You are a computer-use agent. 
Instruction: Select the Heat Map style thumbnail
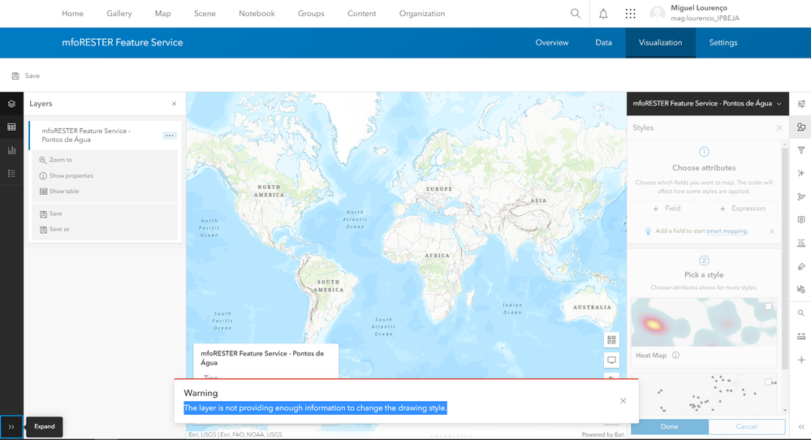703,322
